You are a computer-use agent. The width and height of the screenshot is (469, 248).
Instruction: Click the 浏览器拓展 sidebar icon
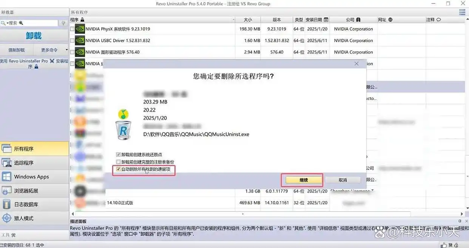point(6,191)
